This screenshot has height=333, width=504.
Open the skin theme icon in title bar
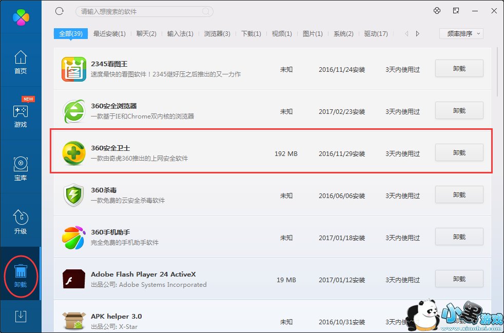pyautogui.click(x=437, y=11)
